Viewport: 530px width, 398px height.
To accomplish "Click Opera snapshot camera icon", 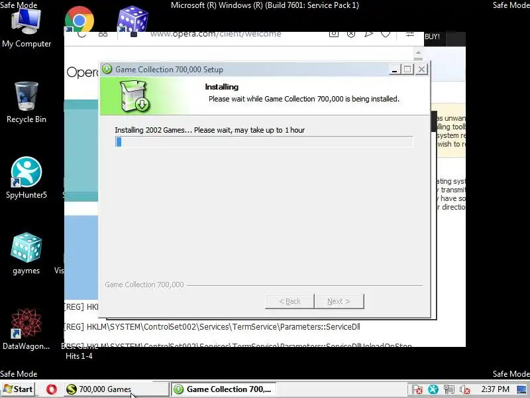I will coord(334,34).
